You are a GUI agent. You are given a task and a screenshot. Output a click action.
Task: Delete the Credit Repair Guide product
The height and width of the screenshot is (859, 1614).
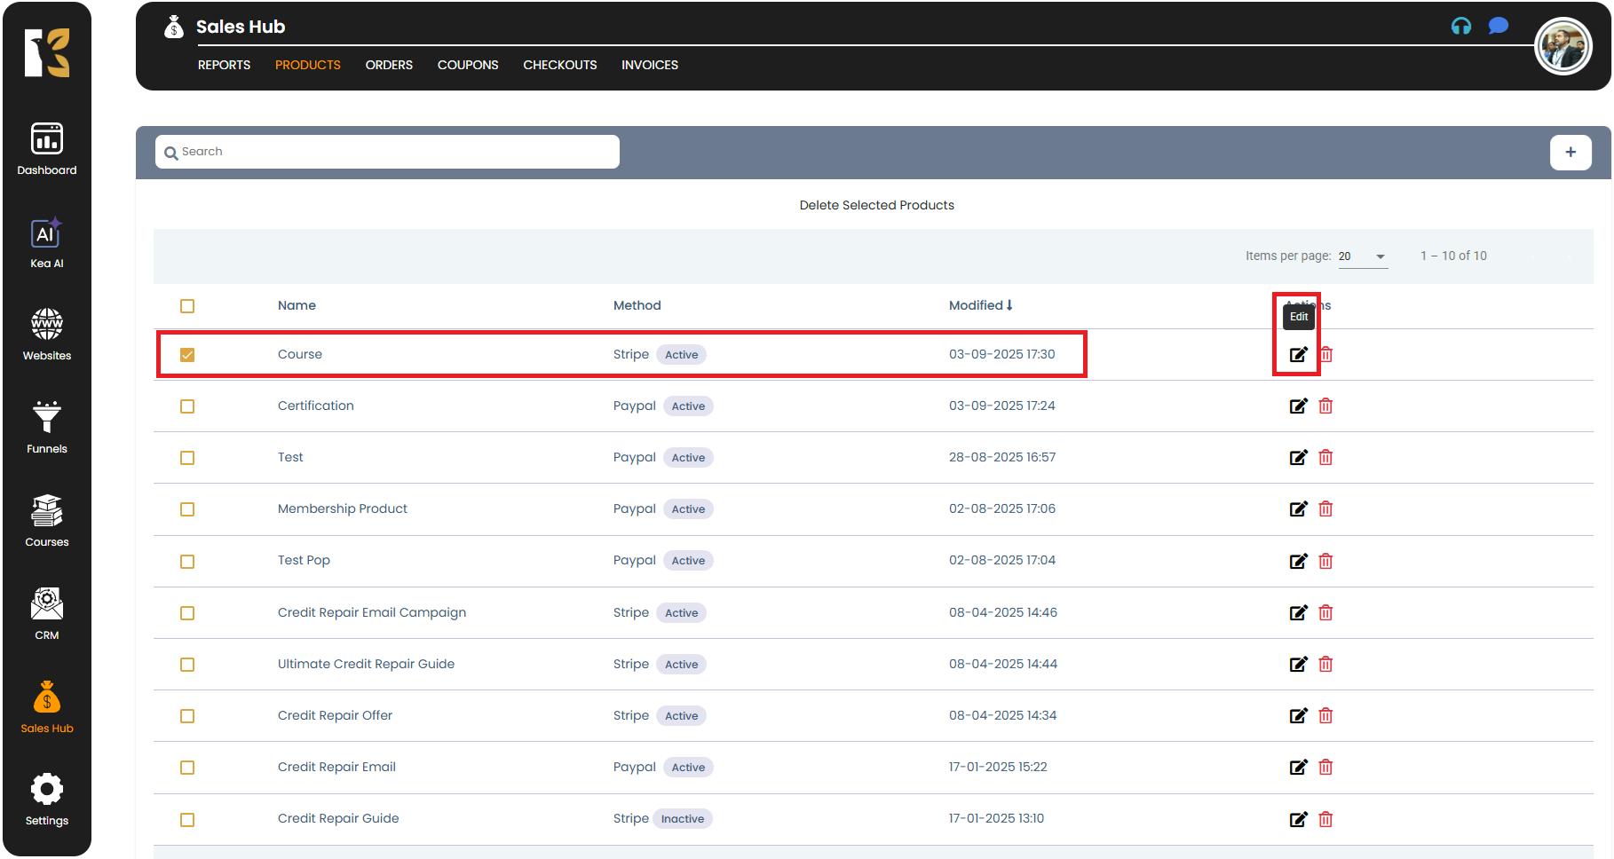[1325, 819]
